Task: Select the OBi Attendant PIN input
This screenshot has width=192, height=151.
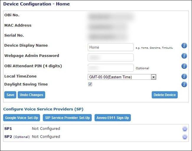Action: [110, 68]
